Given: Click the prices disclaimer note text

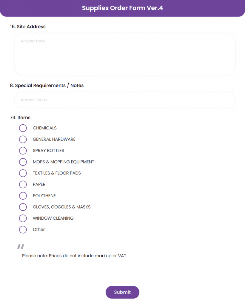Looking at the screenshot, I should [x=74, y=256].
